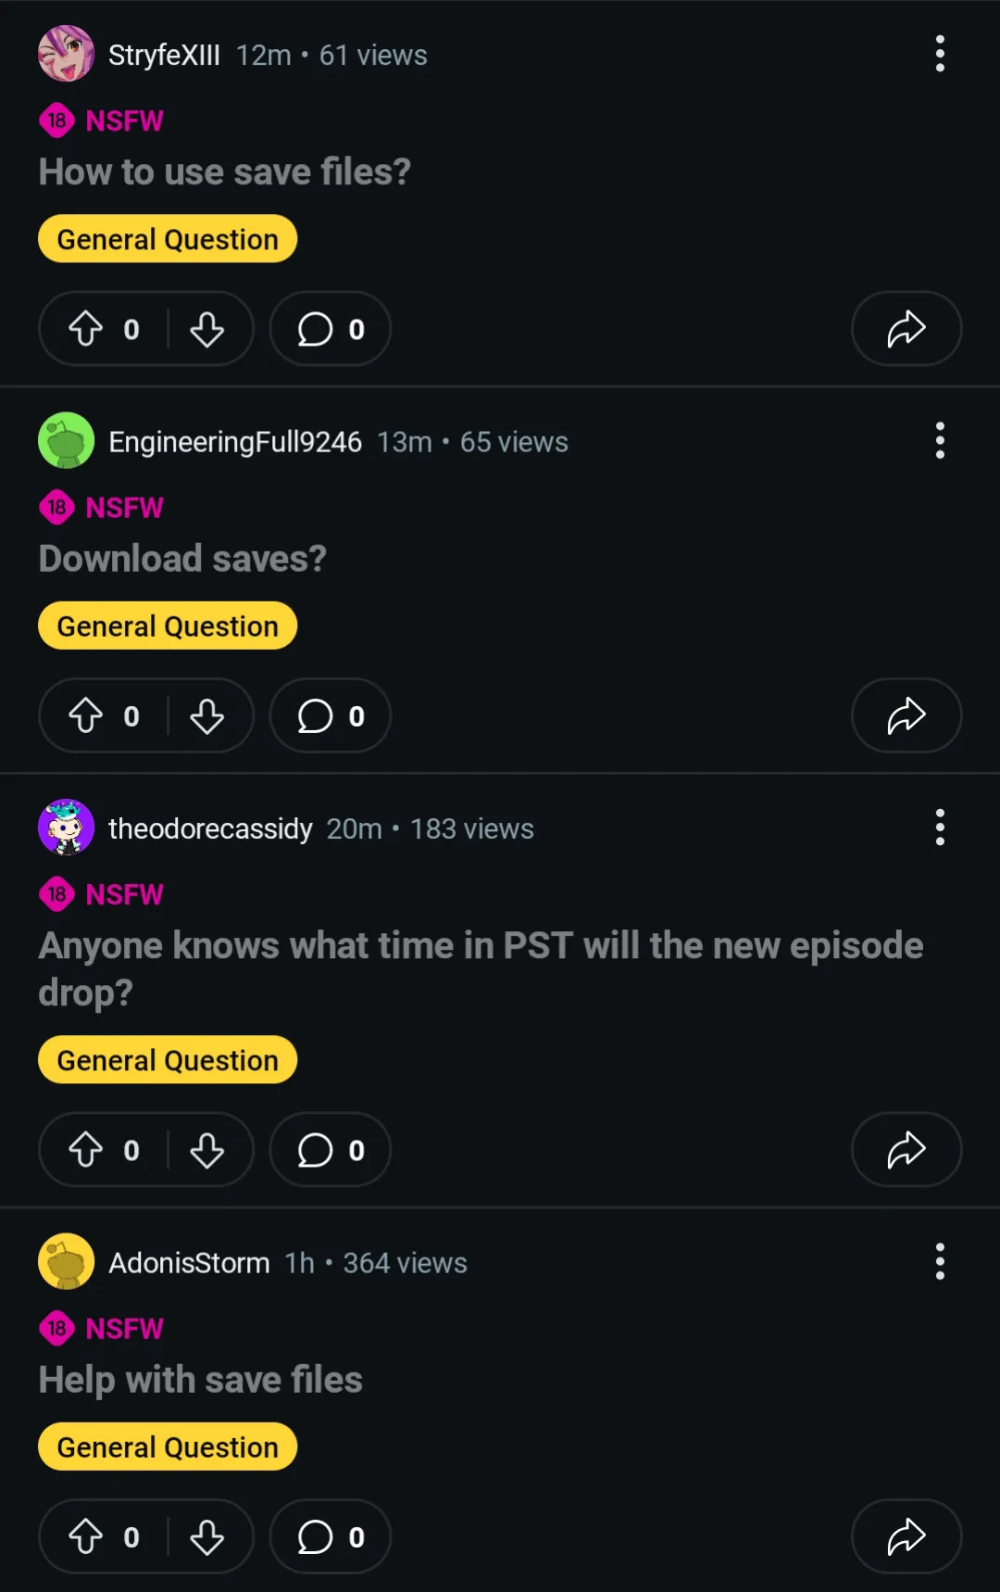This screenshot has height=1592, width=1000.
Task: Open more options for theodorecassidy's post
Action: click(940, 828)
